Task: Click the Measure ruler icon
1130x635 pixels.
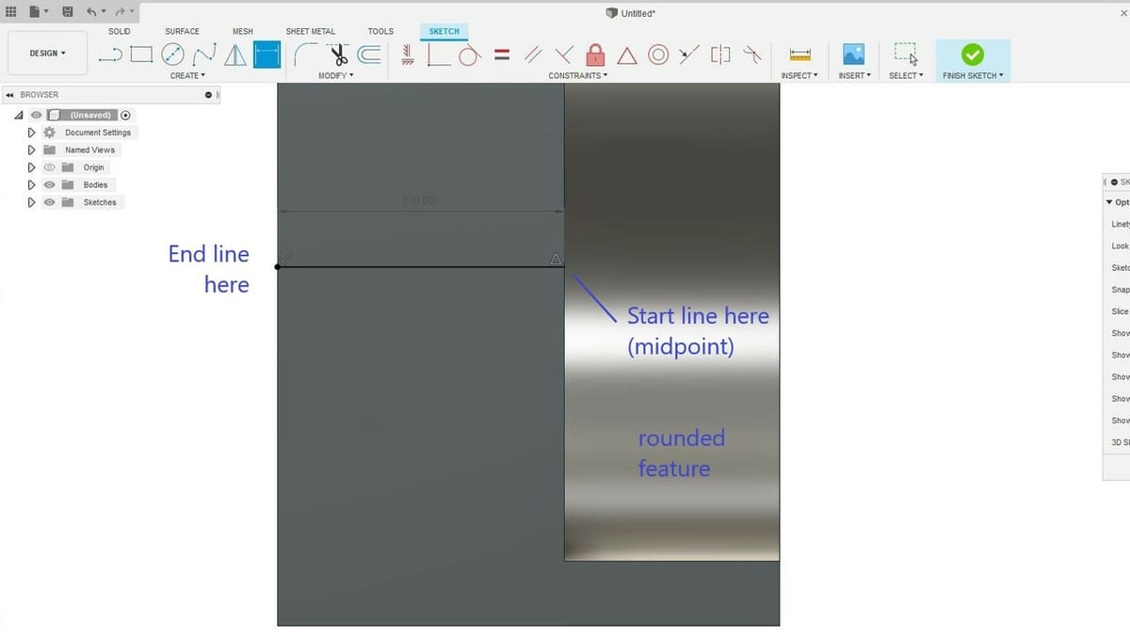Action: 799,55
